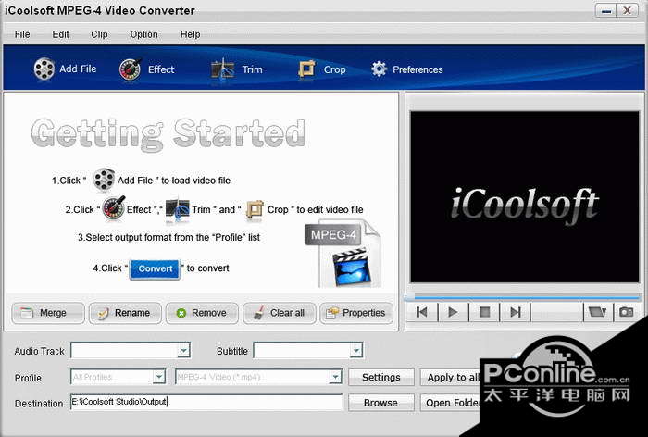The image size is (648, 437).
Task: Take a snapshot with camera icon
Action: pyautogui.click(x=626, y=312)
